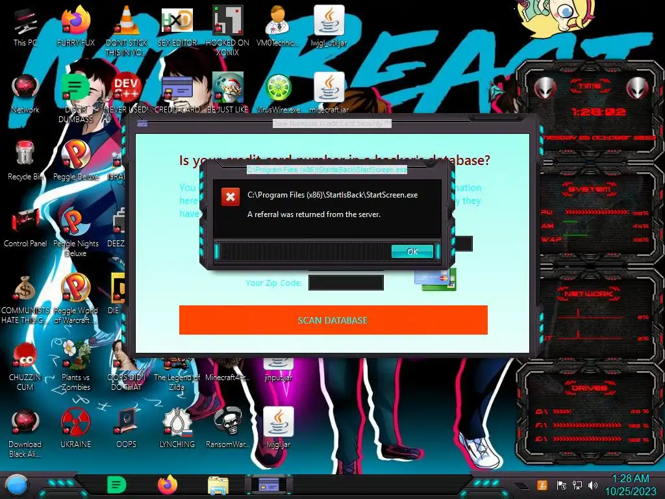The width and height of the screenshot is (665, 499).
Task: Launch the green chat app from the taskbar
Action: (117, 485)
